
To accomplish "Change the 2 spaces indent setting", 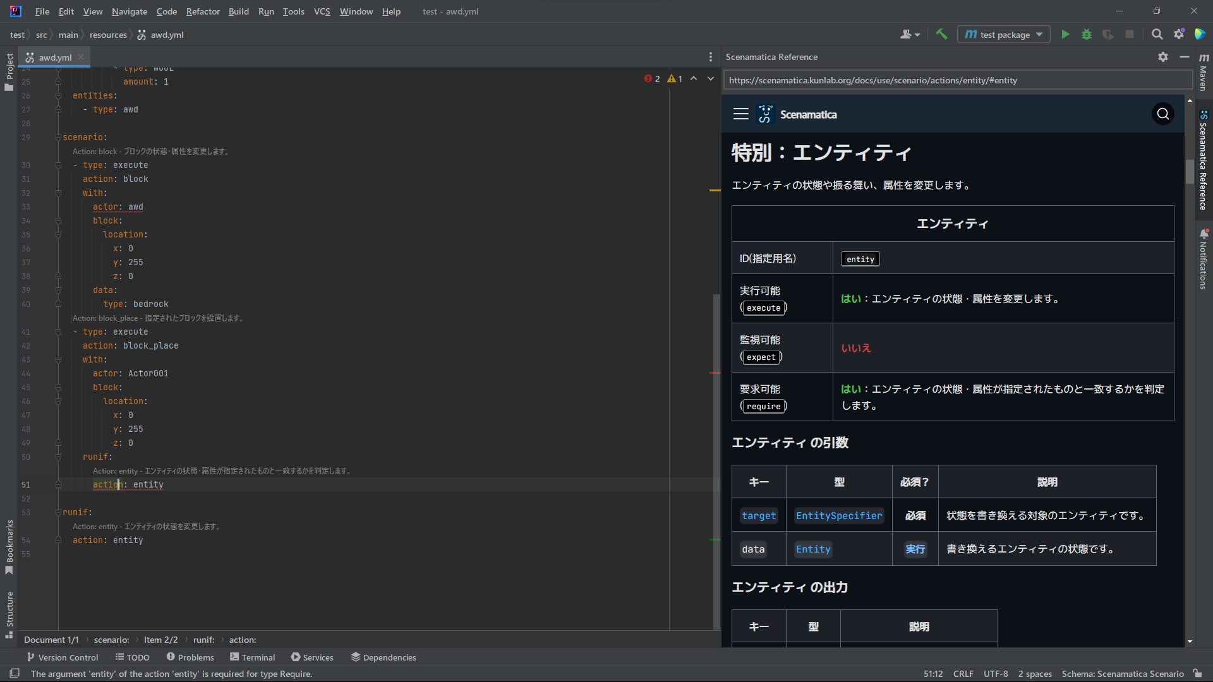I will tap(1035, 674).
